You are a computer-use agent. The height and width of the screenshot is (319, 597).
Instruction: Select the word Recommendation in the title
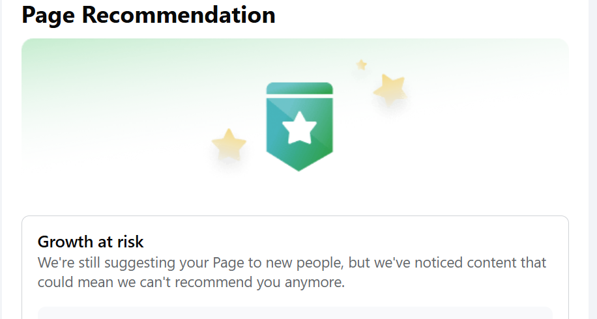coord(179,15)
